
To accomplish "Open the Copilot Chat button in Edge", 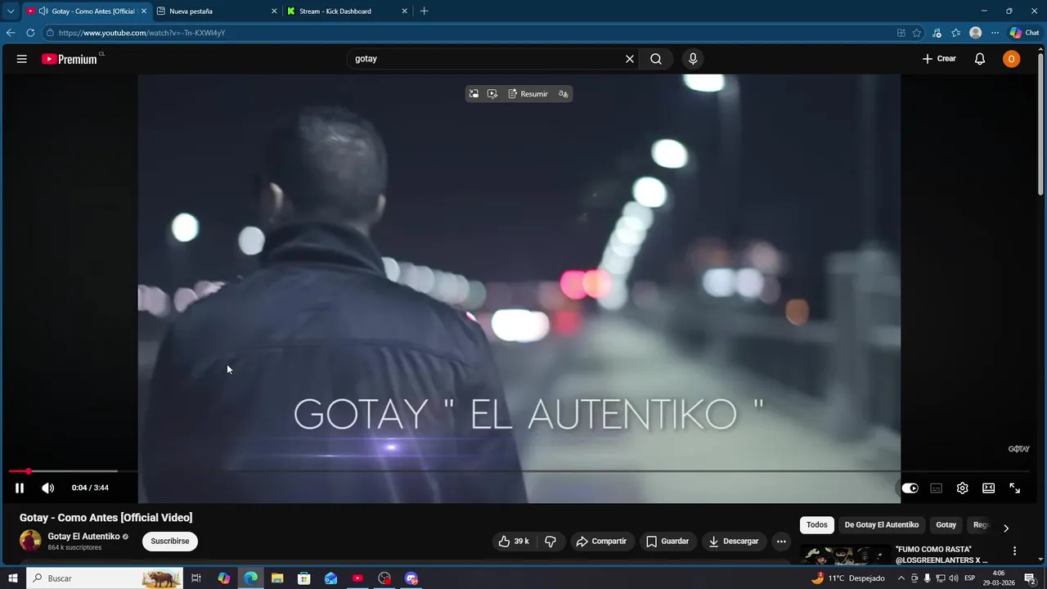I will [1024, 33].
